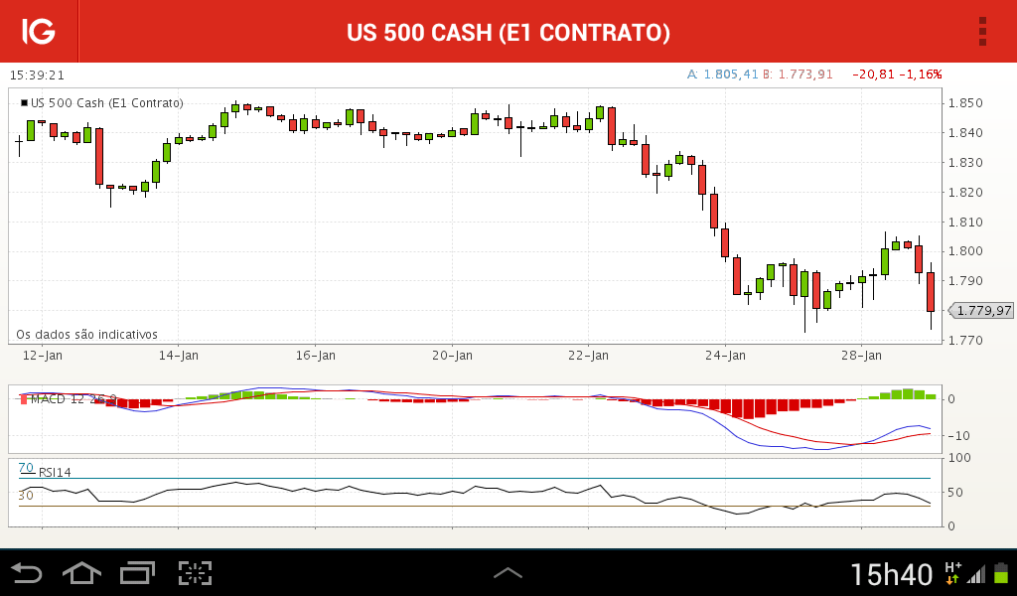Tap the 24-Jan date label

(x=725, y=356)
